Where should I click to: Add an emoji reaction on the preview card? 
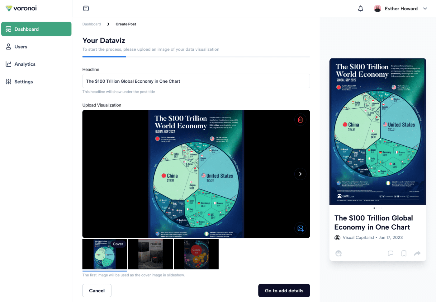[x=339, y=253]
